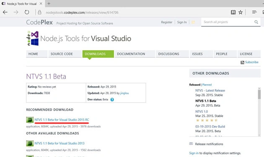Click the search magnifier icon
This screenshot has width=264, height=157.
(x=256, y=22)
